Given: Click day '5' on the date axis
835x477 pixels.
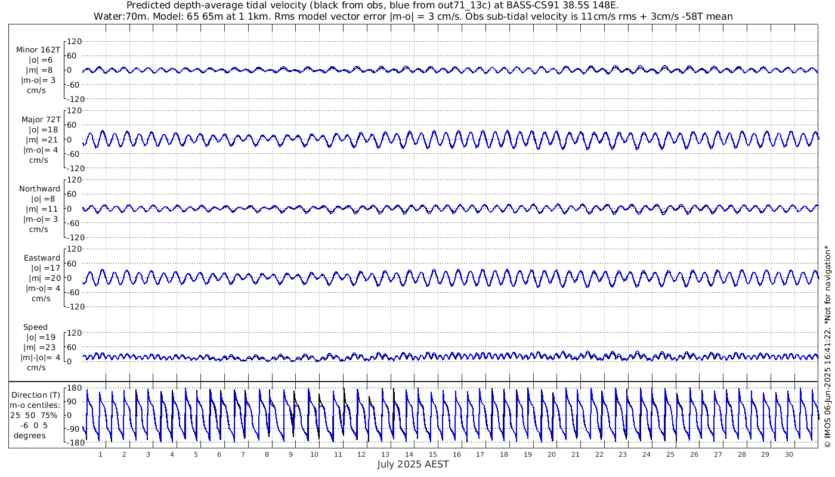Looking at the screenshot, I should click(195, 454).
